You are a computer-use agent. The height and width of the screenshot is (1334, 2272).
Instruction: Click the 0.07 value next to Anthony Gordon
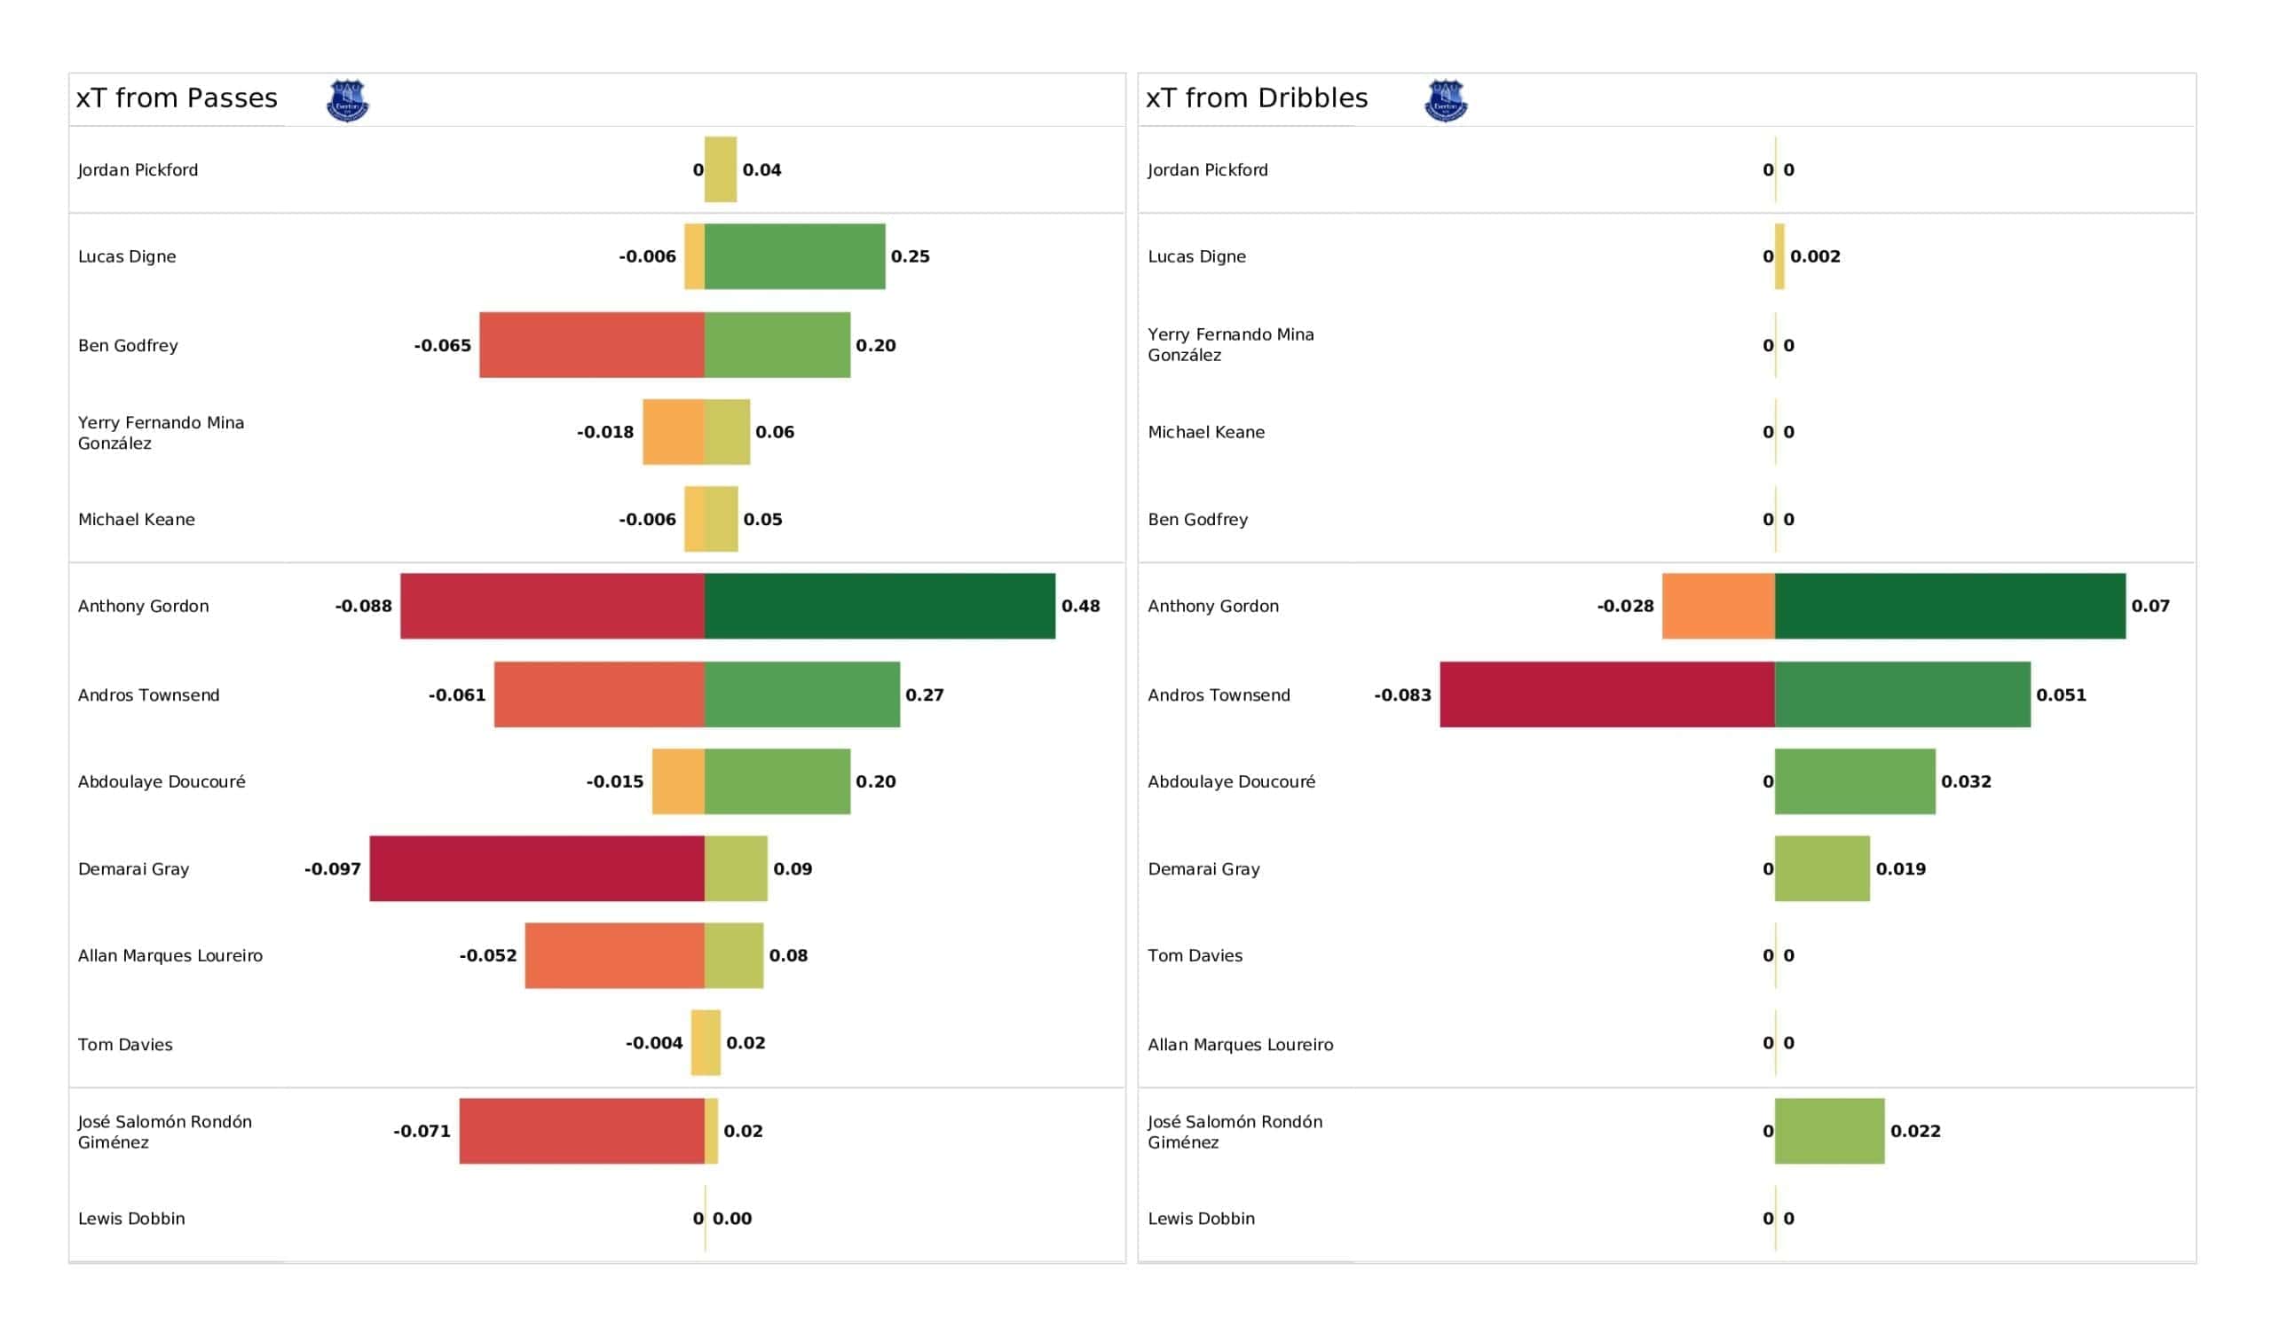pyautogui.click(x=2150, y=606)
